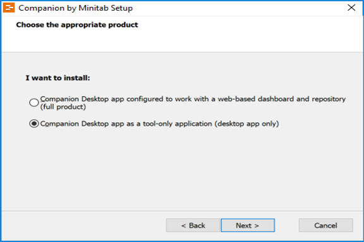Click the web-based dashboard and repository option text

click(x=193, y=103)
